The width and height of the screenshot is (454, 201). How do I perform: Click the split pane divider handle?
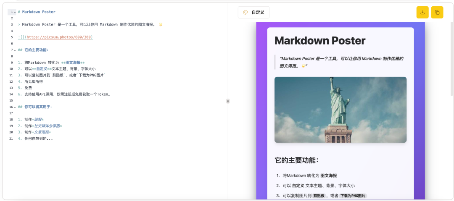[228, 101]
